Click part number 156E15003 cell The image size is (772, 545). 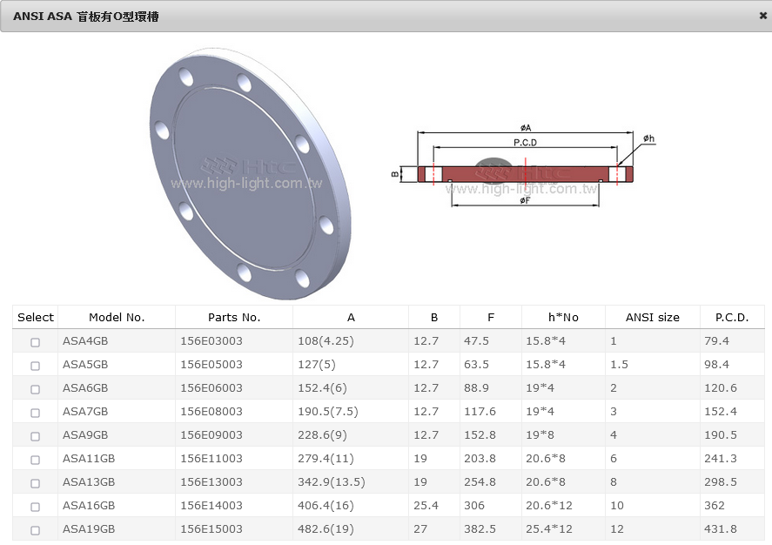tap(211, 529)
